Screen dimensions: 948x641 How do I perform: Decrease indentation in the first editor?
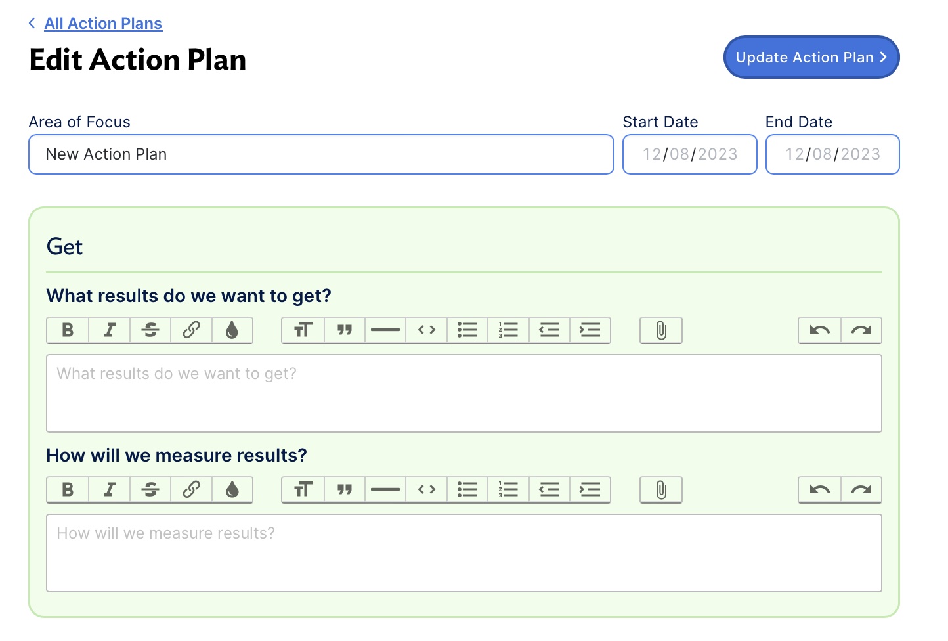(x=549, y=330)
